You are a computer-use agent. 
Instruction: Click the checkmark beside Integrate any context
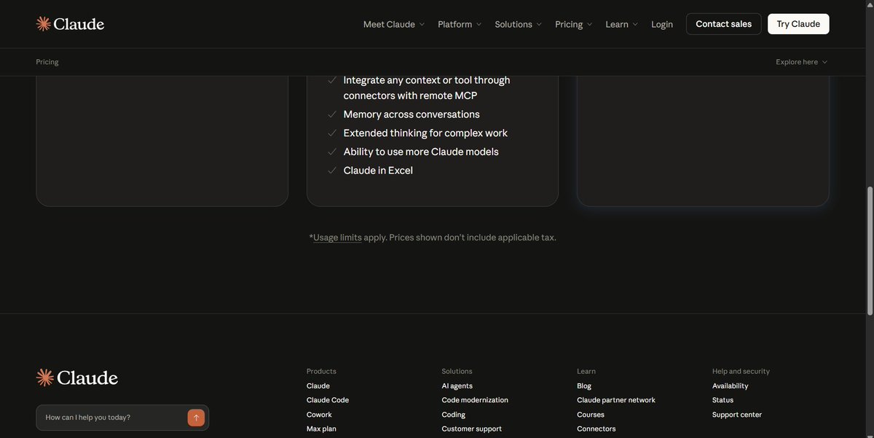(x=332, y=80)
